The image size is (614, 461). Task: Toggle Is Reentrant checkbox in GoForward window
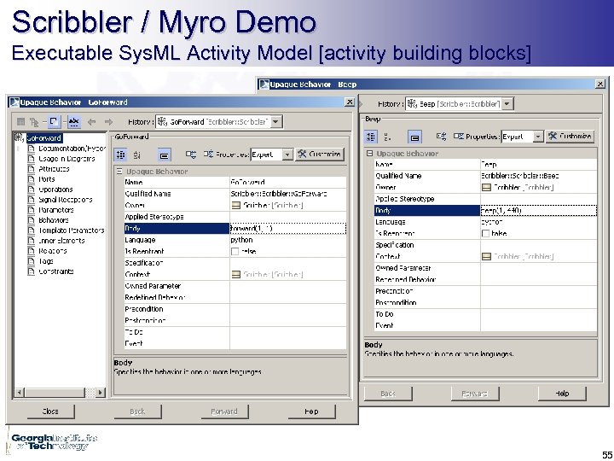(x=235, y=252)
